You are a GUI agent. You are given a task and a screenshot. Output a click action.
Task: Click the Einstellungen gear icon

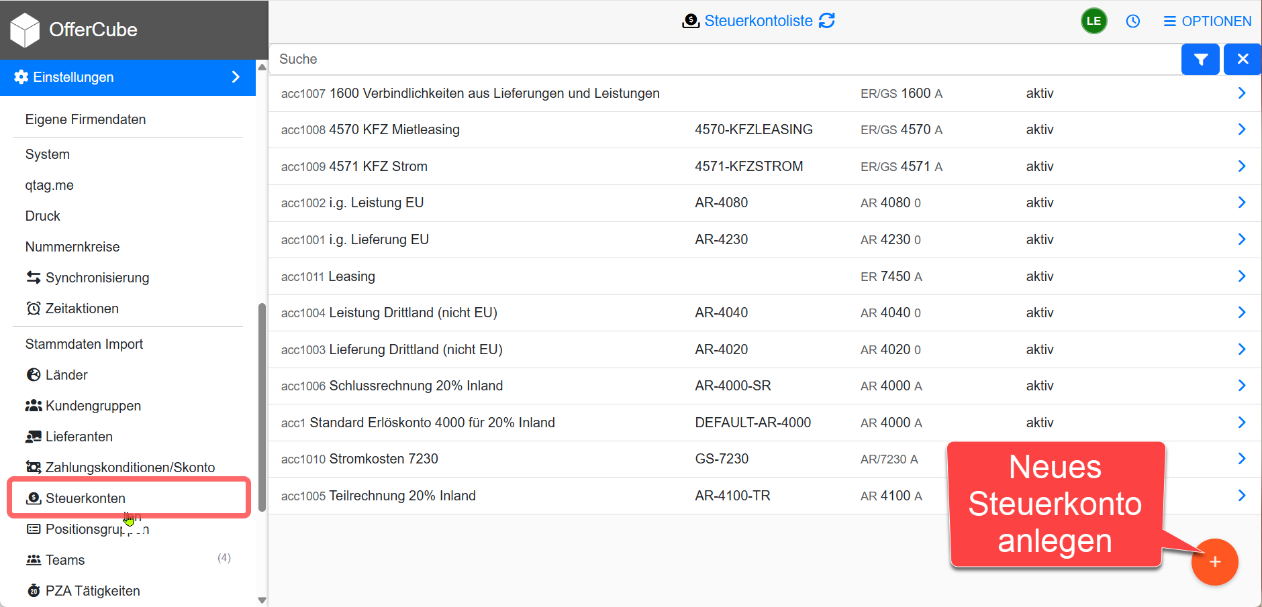(x=21, y=77)
